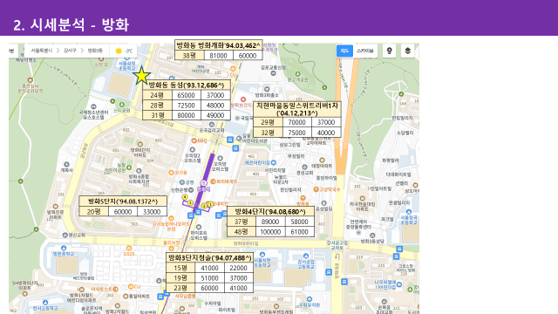
Task: Click the 나무와열매 어린이집 marker
Action: click(x=399, y=284)
